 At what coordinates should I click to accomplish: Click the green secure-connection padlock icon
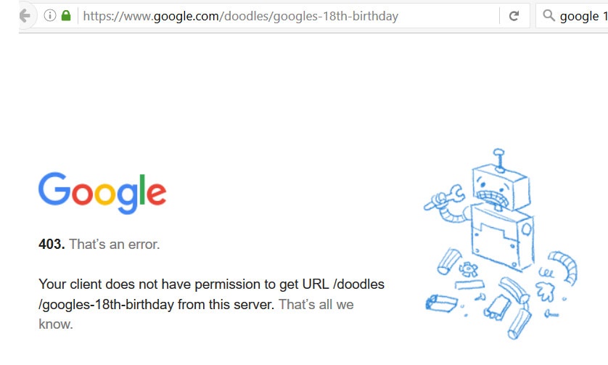pyautogui.click(x=66, y=15)
